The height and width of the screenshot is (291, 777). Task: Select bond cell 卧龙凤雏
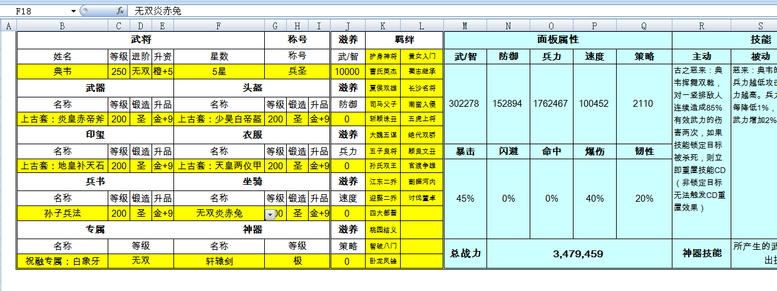coord(383,261)
